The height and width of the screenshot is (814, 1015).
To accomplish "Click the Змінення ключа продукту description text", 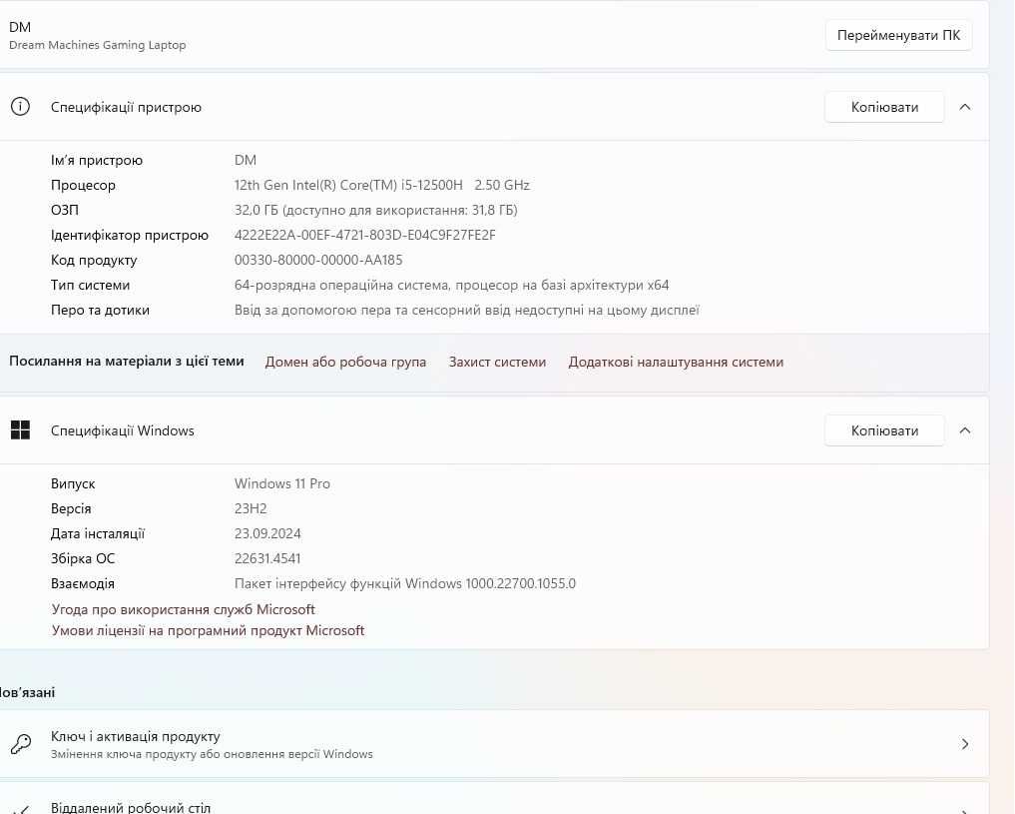I will (212, 754).
